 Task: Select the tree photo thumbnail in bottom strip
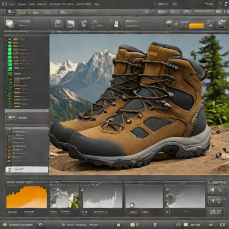[65, 197]
